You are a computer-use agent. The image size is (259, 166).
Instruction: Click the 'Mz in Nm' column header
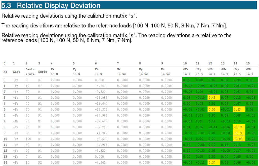coord(166,72)
